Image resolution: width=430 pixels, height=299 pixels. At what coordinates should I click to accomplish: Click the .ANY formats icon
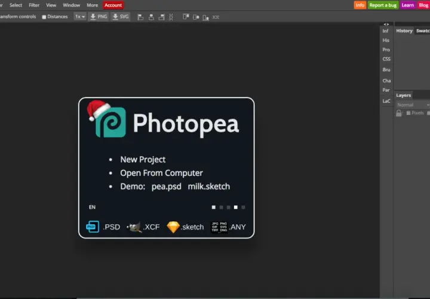point(219,227)
